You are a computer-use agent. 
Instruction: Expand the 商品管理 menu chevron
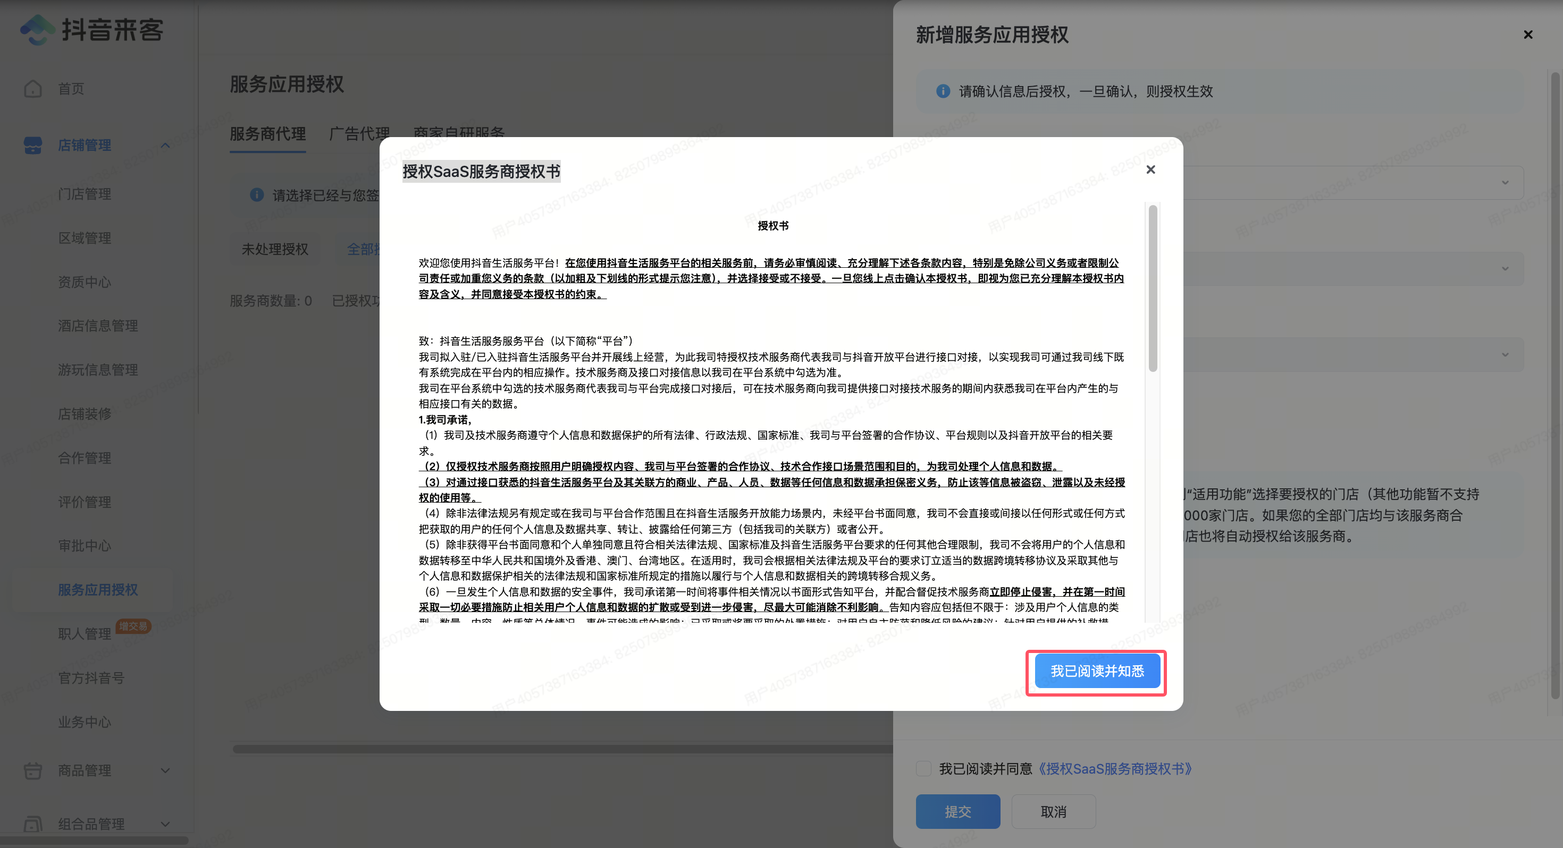[x=165, y=770]
